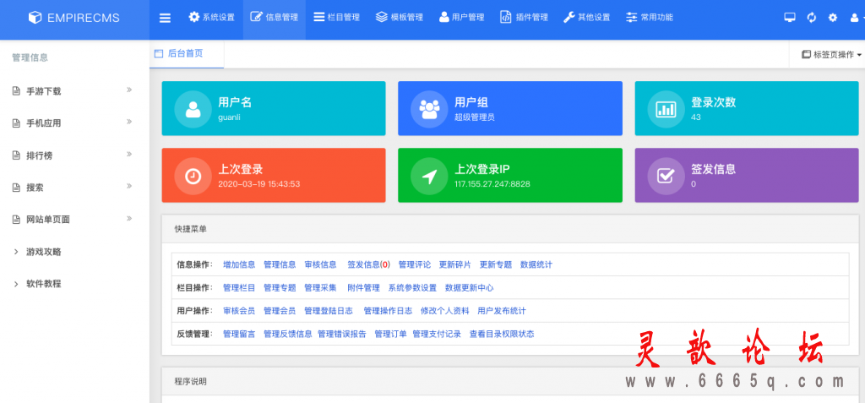
Task: Open the 管理登陆日志 link
Action: coord(329,311)
